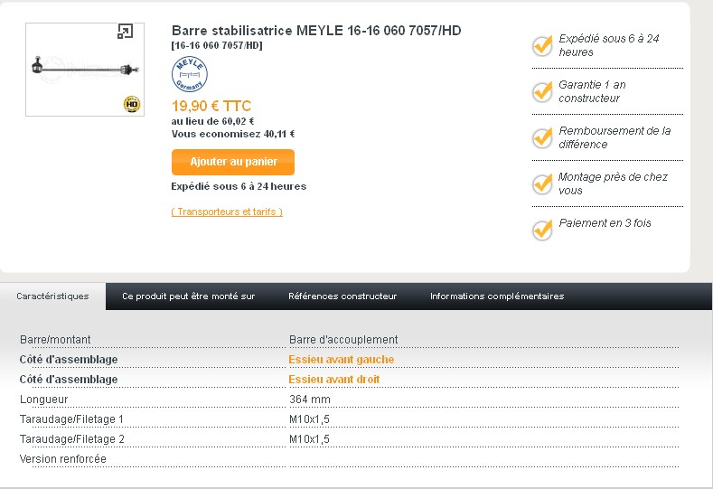Image resolution: width=713 pixels, height=489 pixels.
Task: Click the Ajouter au panier button
Action: point(233,162)
